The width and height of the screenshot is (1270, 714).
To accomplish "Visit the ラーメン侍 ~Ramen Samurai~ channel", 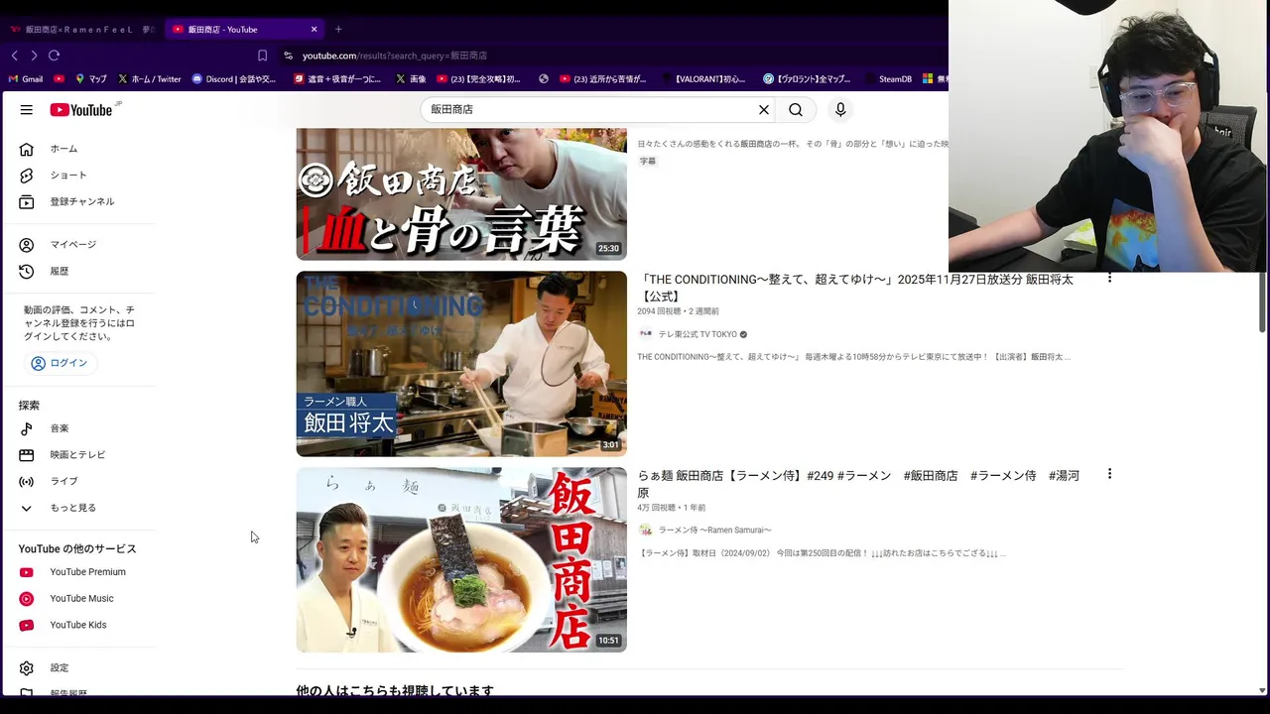I will pyautogui.click(x=714, y=531).
